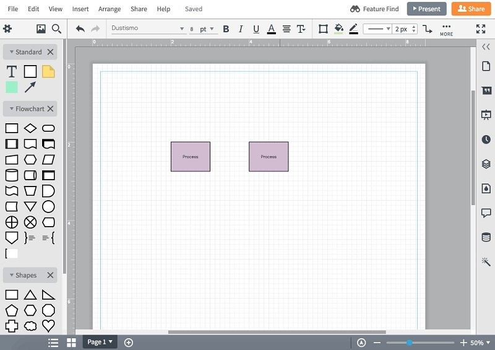
Task: Open the revision history clock icon
Action: [x=486, y=139]
